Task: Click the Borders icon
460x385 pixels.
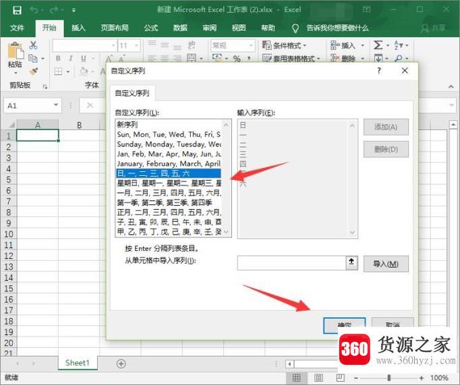Action: (x=59, y=71)
